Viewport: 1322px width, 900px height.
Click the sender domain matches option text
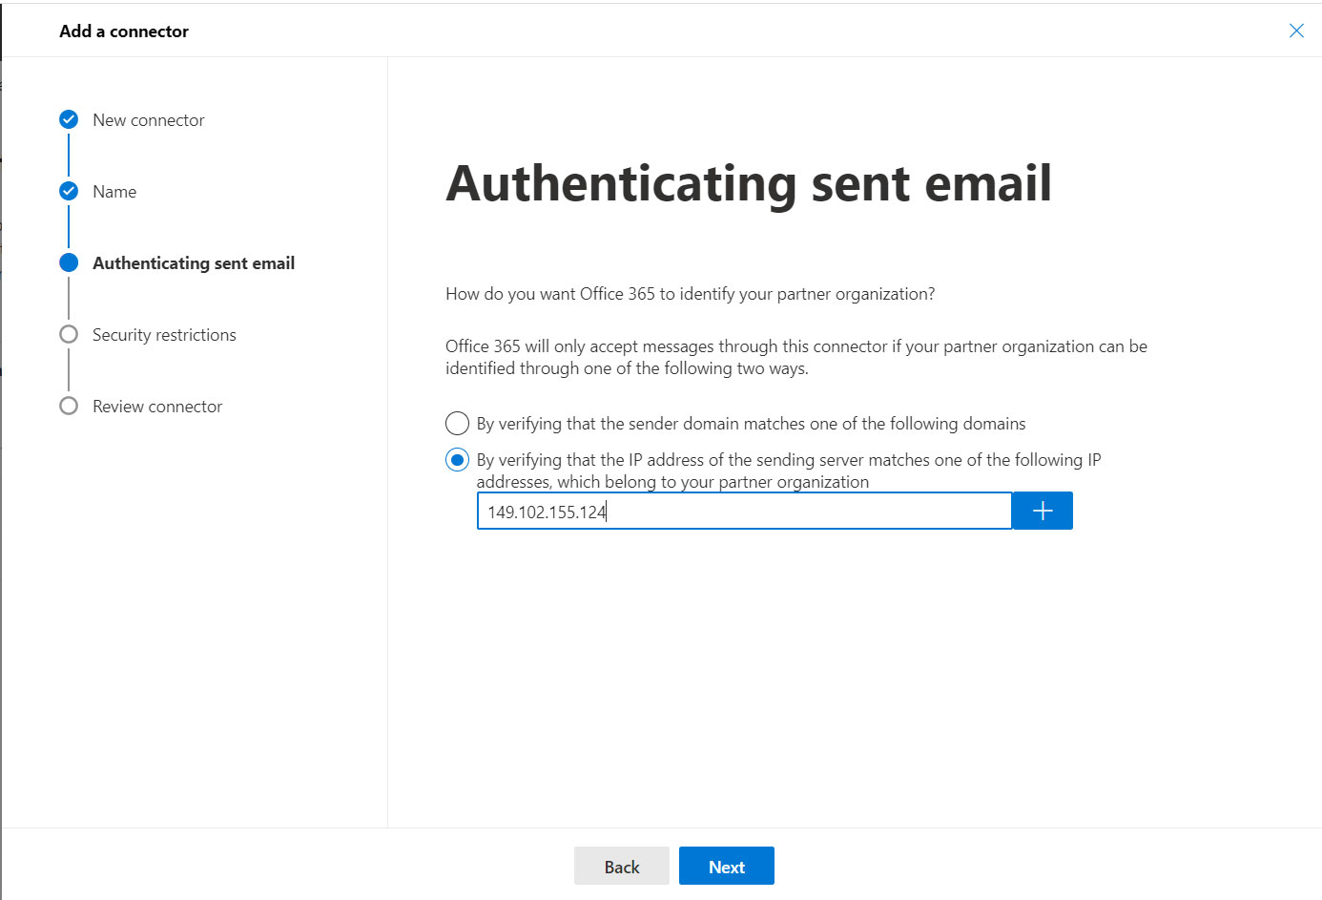point(752,424)
